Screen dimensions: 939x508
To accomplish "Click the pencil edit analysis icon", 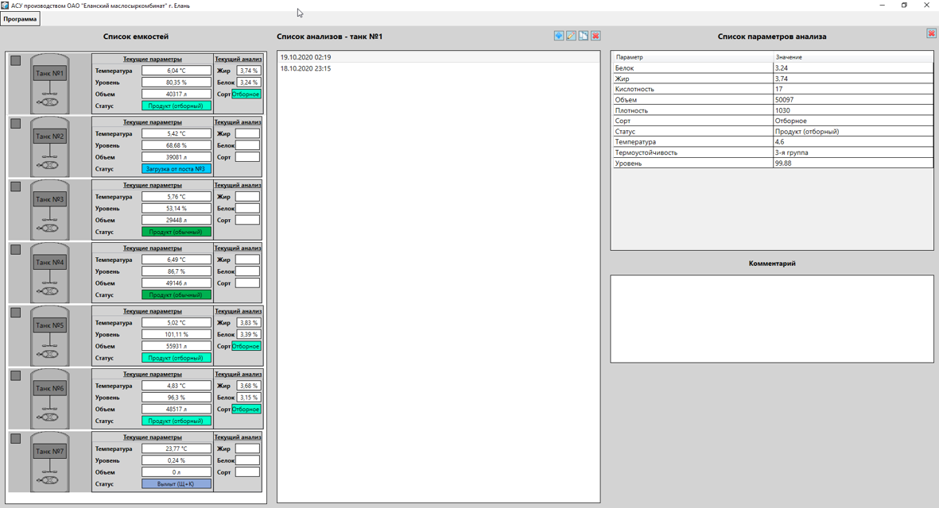I will [x=571, y=36].
